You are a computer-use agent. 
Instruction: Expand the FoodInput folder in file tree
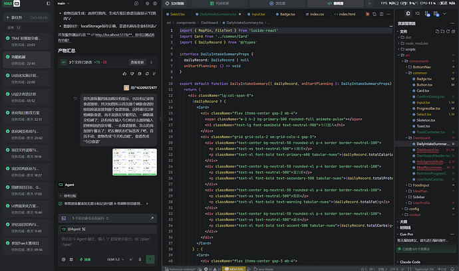pyautogui.click(x=420, y=185)
